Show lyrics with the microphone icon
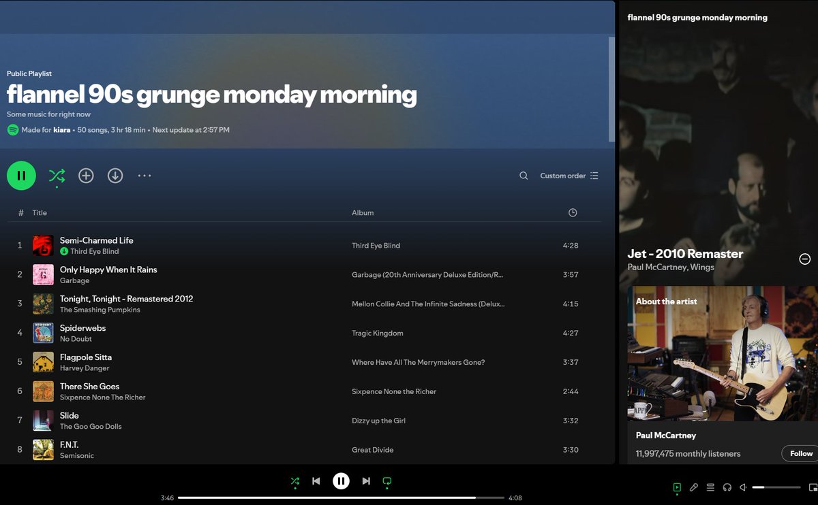Image resolution: width=818 pixels, height=505 pixels. (x=693, y=487)
